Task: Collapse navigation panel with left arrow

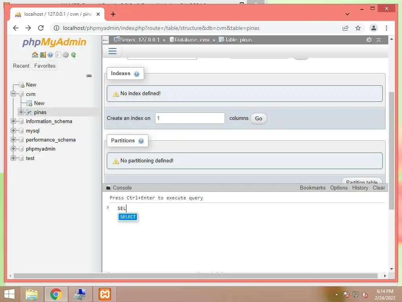Action: pos(105,40)
